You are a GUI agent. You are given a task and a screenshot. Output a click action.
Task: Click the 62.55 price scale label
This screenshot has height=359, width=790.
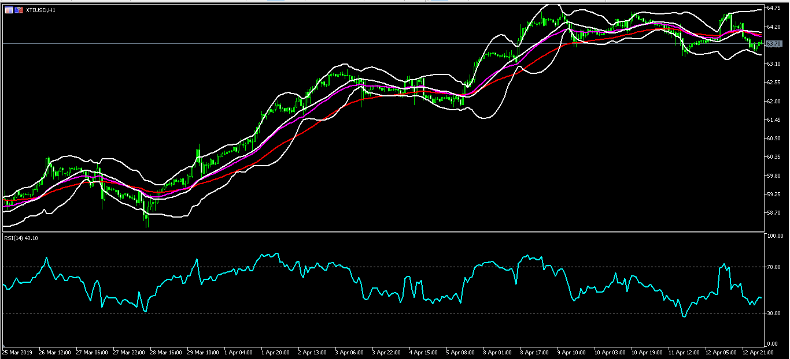tap(774, 83)
